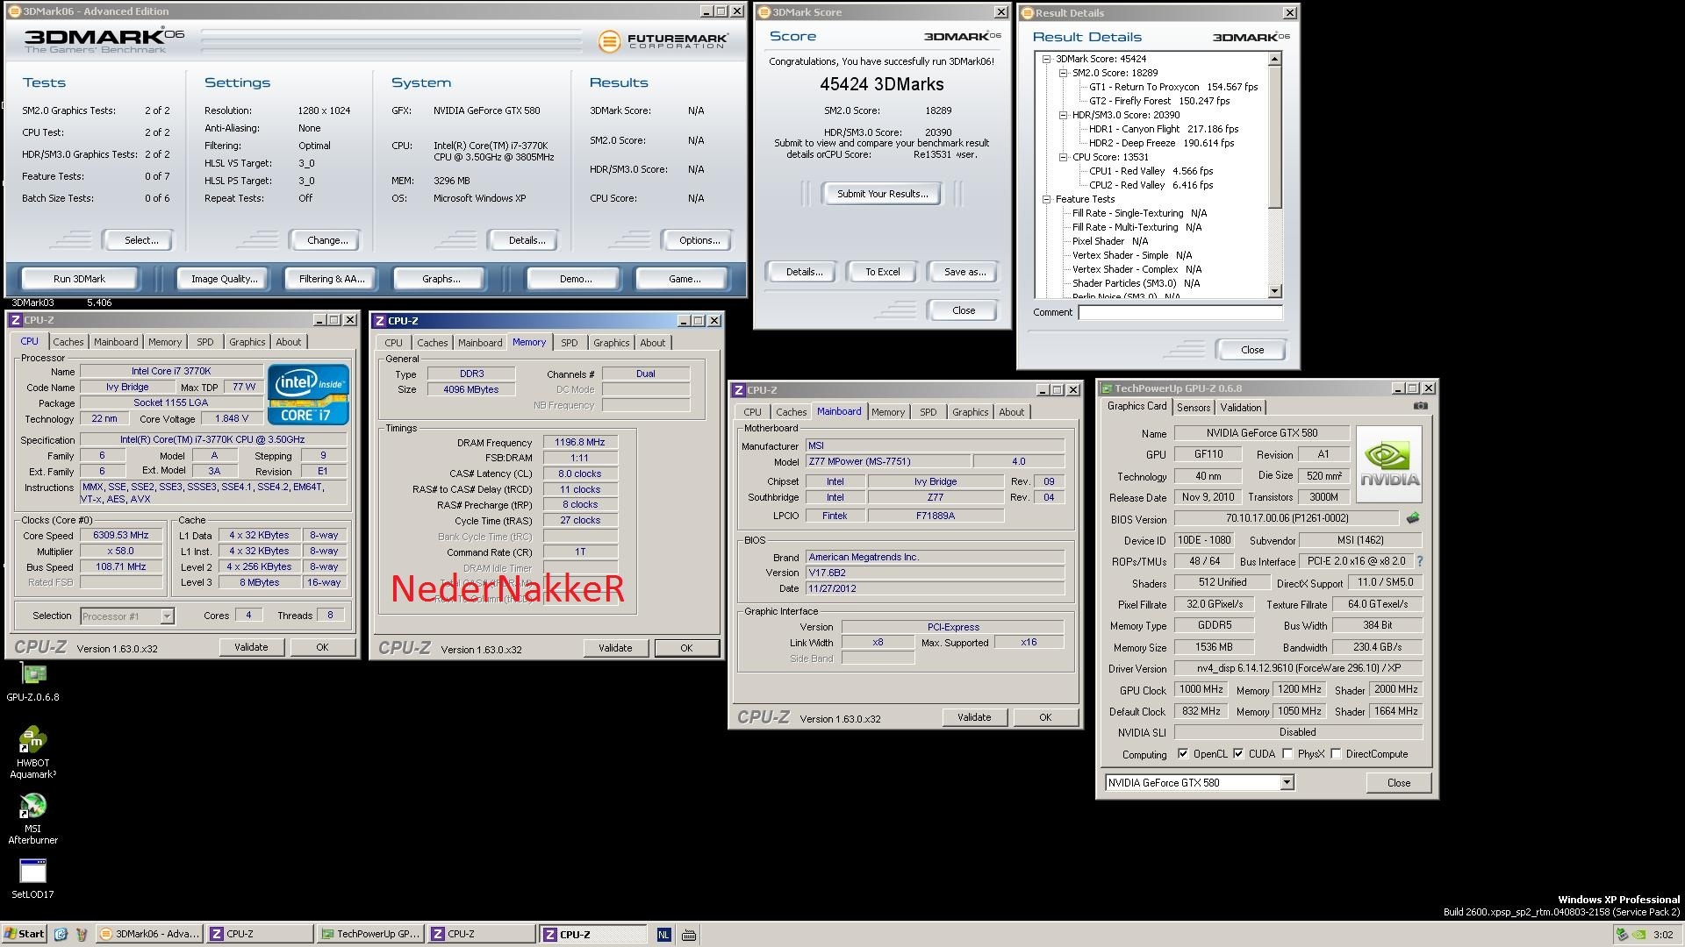Click Result Details scroll down arrow
This screenshot has width=1685, height=947.
[1275, 291]
